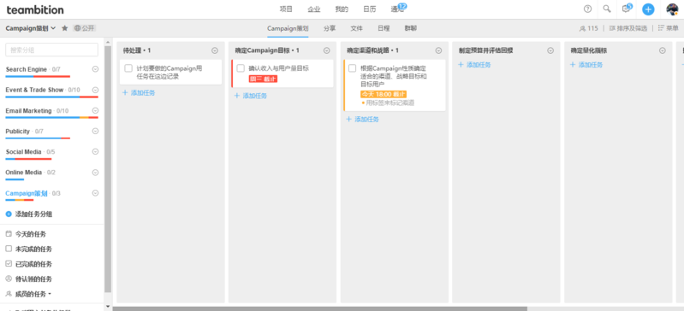Click horizontal board scrollbar at bottom
684x311 pixels.
(x=320, y=308)
